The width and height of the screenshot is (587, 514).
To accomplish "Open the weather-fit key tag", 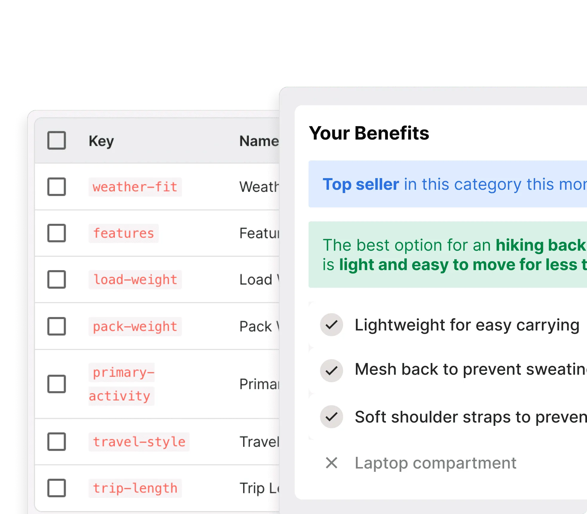I will pyautogui.click(x=135, y=187).
